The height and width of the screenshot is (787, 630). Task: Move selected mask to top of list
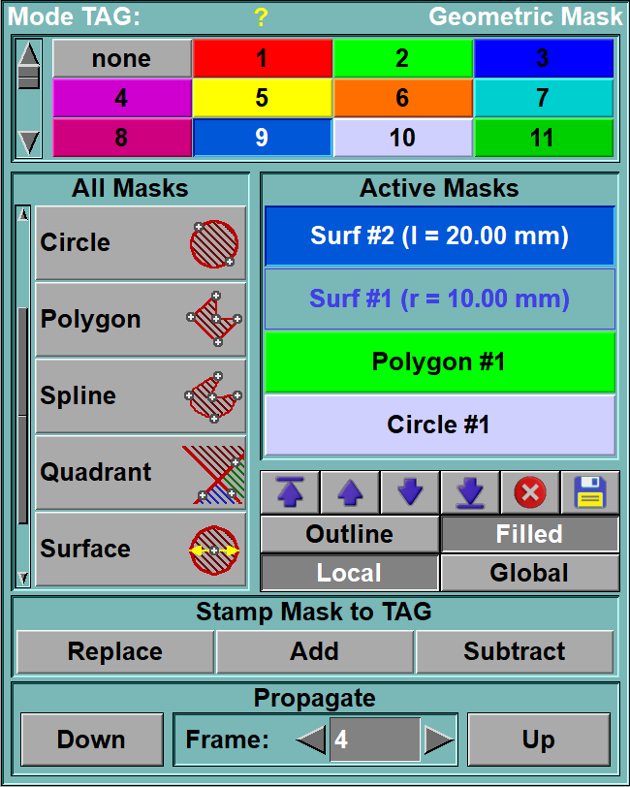[290, 492]
